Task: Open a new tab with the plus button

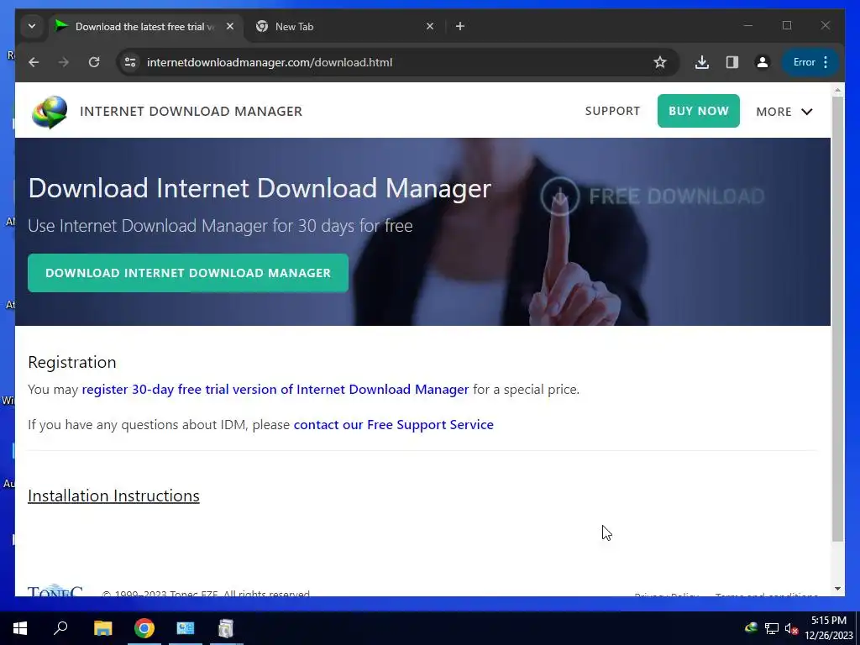Action: (x=460, y=26)
